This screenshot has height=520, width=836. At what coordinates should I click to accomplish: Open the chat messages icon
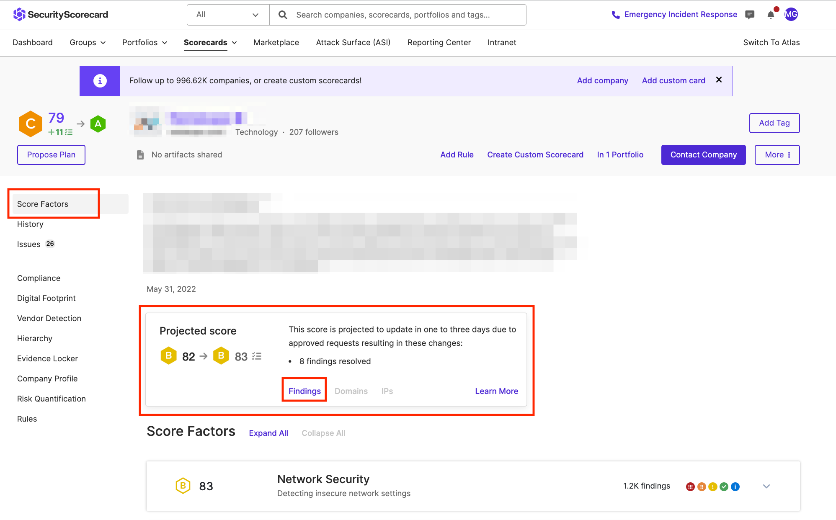point(750,15)
